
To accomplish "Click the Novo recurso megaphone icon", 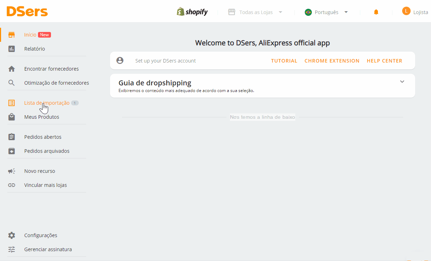I will (12, 171).
